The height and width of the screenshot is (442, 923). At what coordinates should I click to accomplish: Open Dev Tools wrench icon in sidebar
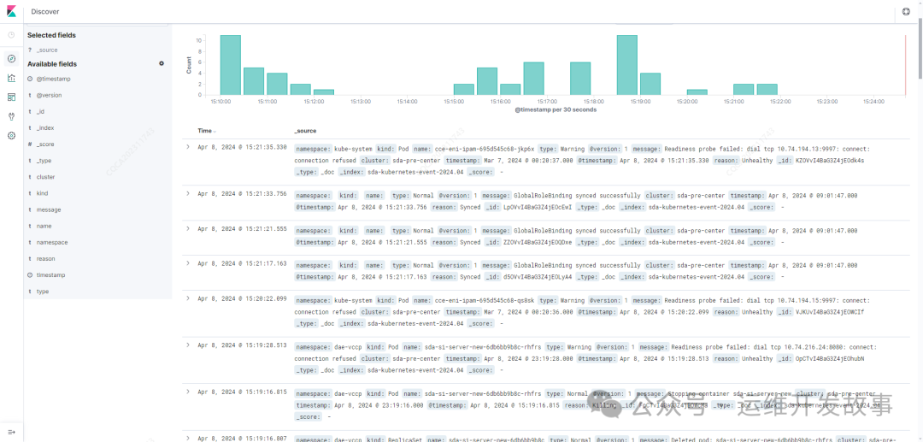coord(11,116)
